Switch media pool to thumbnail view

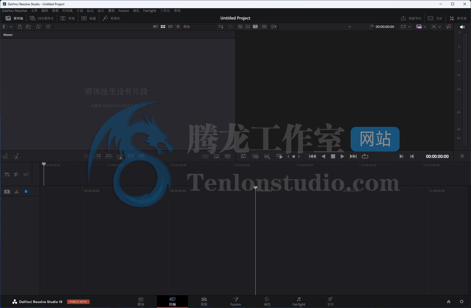(163, 27)
